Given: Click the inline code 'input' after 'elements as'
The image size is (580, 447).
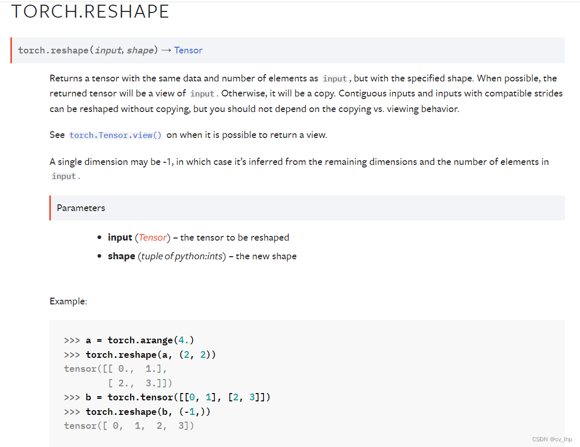Looking at the screenshot, I should click(335, 79).
